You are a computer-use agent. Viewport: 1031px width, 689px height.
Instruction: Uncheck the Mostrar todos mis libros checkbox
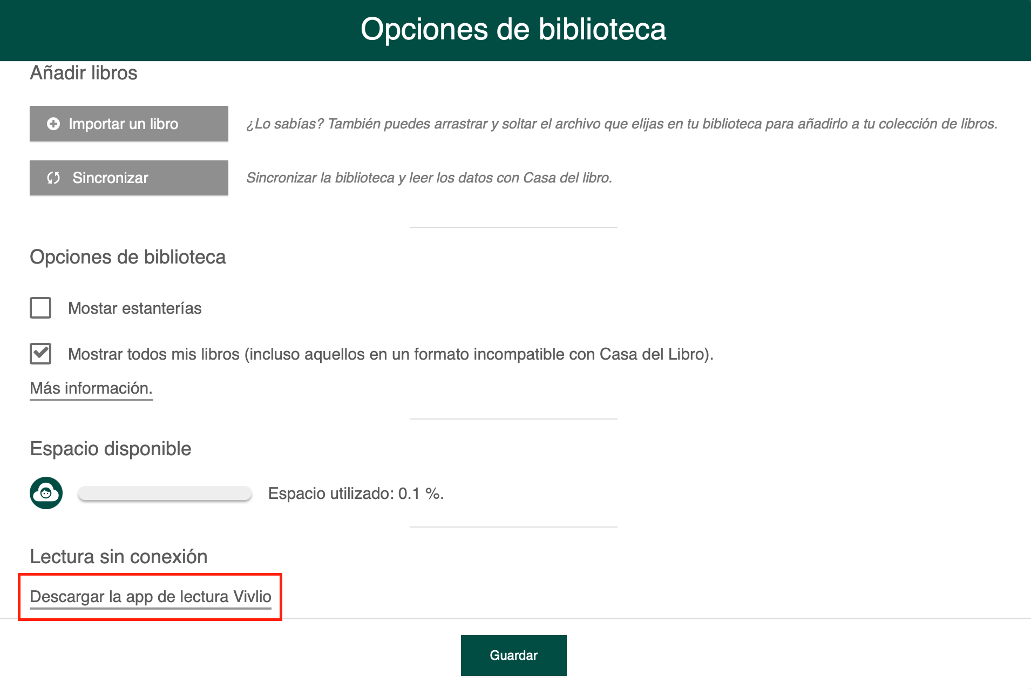tap(40, 354)
